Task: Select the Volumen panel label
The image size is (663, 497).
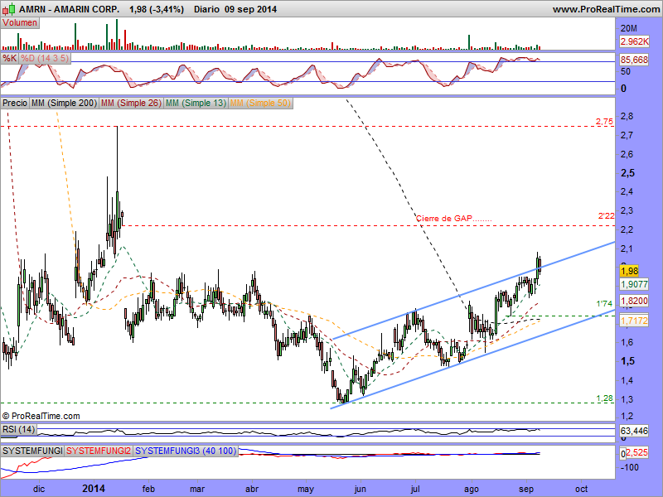Action: click(x=19, y=23)
